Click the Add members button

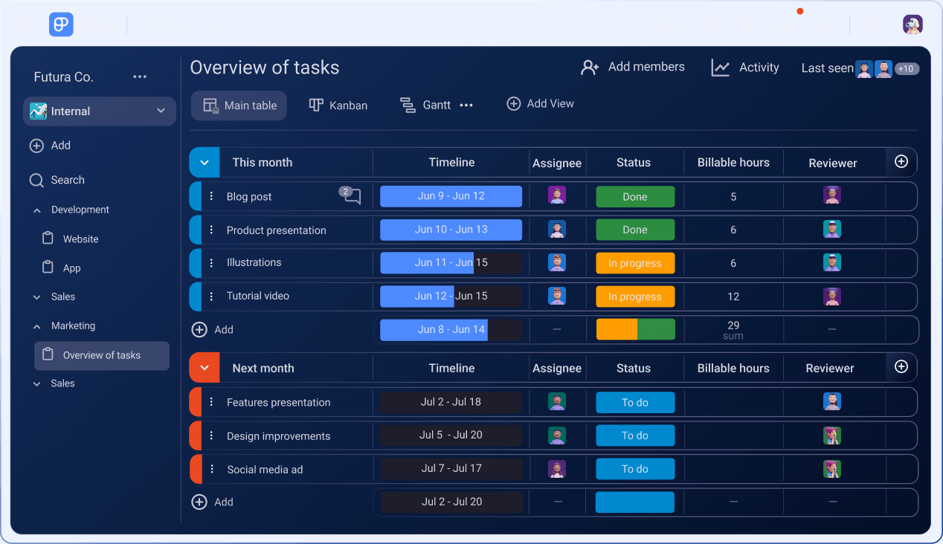[x=633, y=68]
